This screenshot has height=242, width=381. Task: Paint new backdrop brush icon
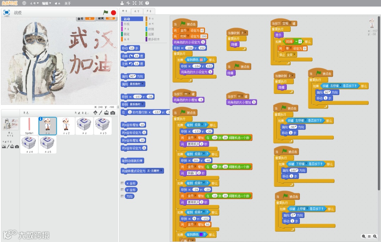point(8,146)
